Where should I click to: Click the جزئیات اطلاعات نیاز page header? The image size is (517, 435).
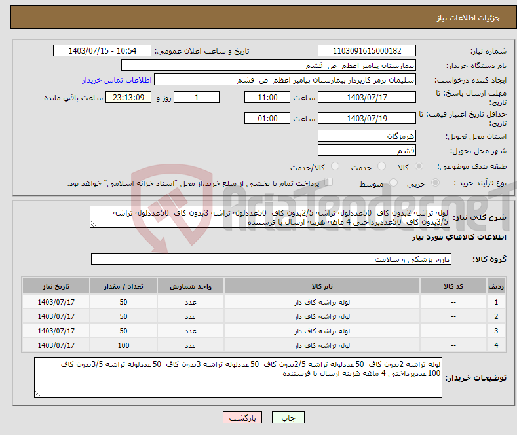[469, 18]
